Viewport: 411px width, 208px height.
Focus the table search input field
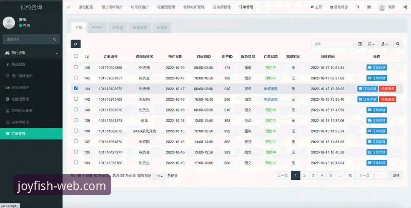(x=332, y=44)
